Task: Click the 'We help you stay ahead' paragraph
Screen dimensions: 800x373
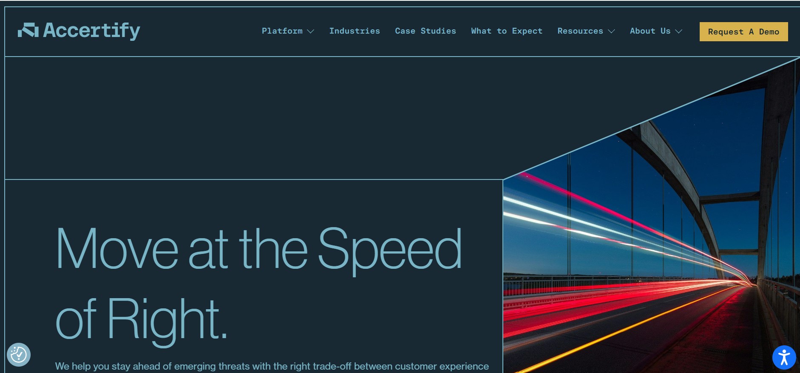Action: click(272, 366)
